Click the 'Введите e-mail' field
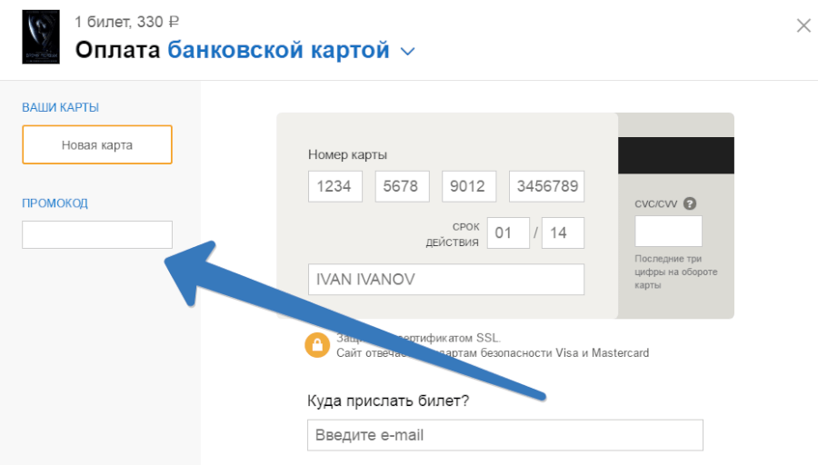Screen dimensions: 818x465 (505, 435)
